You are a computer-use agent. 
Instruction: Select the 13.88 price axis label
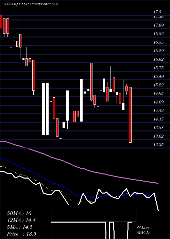[x=159, y=127]
